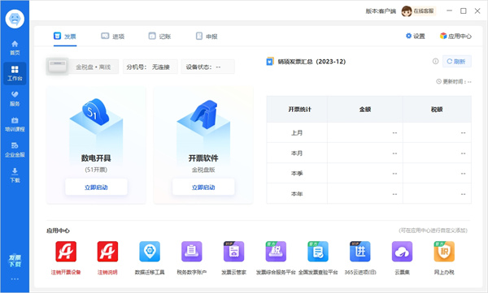Open the 网上办税 shield icon
The height and width of the screenshot is (293, 488).
tap(444, 252)
